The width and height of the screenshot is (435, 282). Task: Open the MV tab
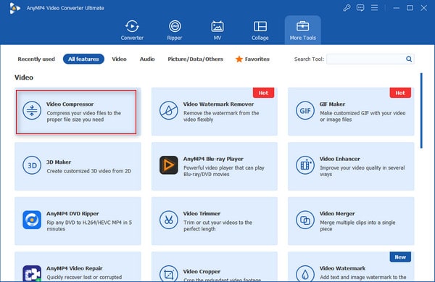tap(217, 30)
